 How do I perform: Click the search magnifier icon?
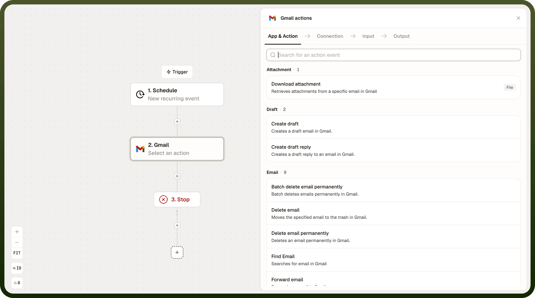[273, 55]
